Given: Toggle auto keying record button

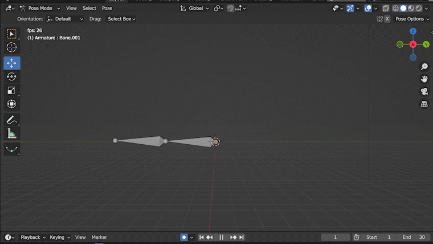Looking at the screenshot, I should coord(184,237).
